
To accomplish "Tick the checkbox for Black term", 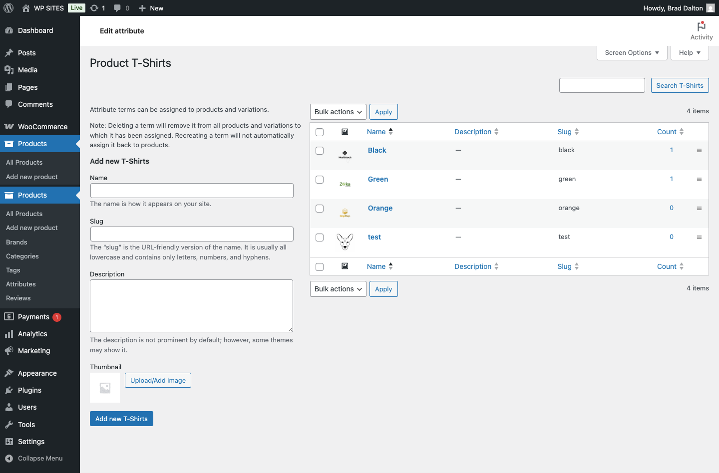I will pyautogui.click(x=320, y=151).
